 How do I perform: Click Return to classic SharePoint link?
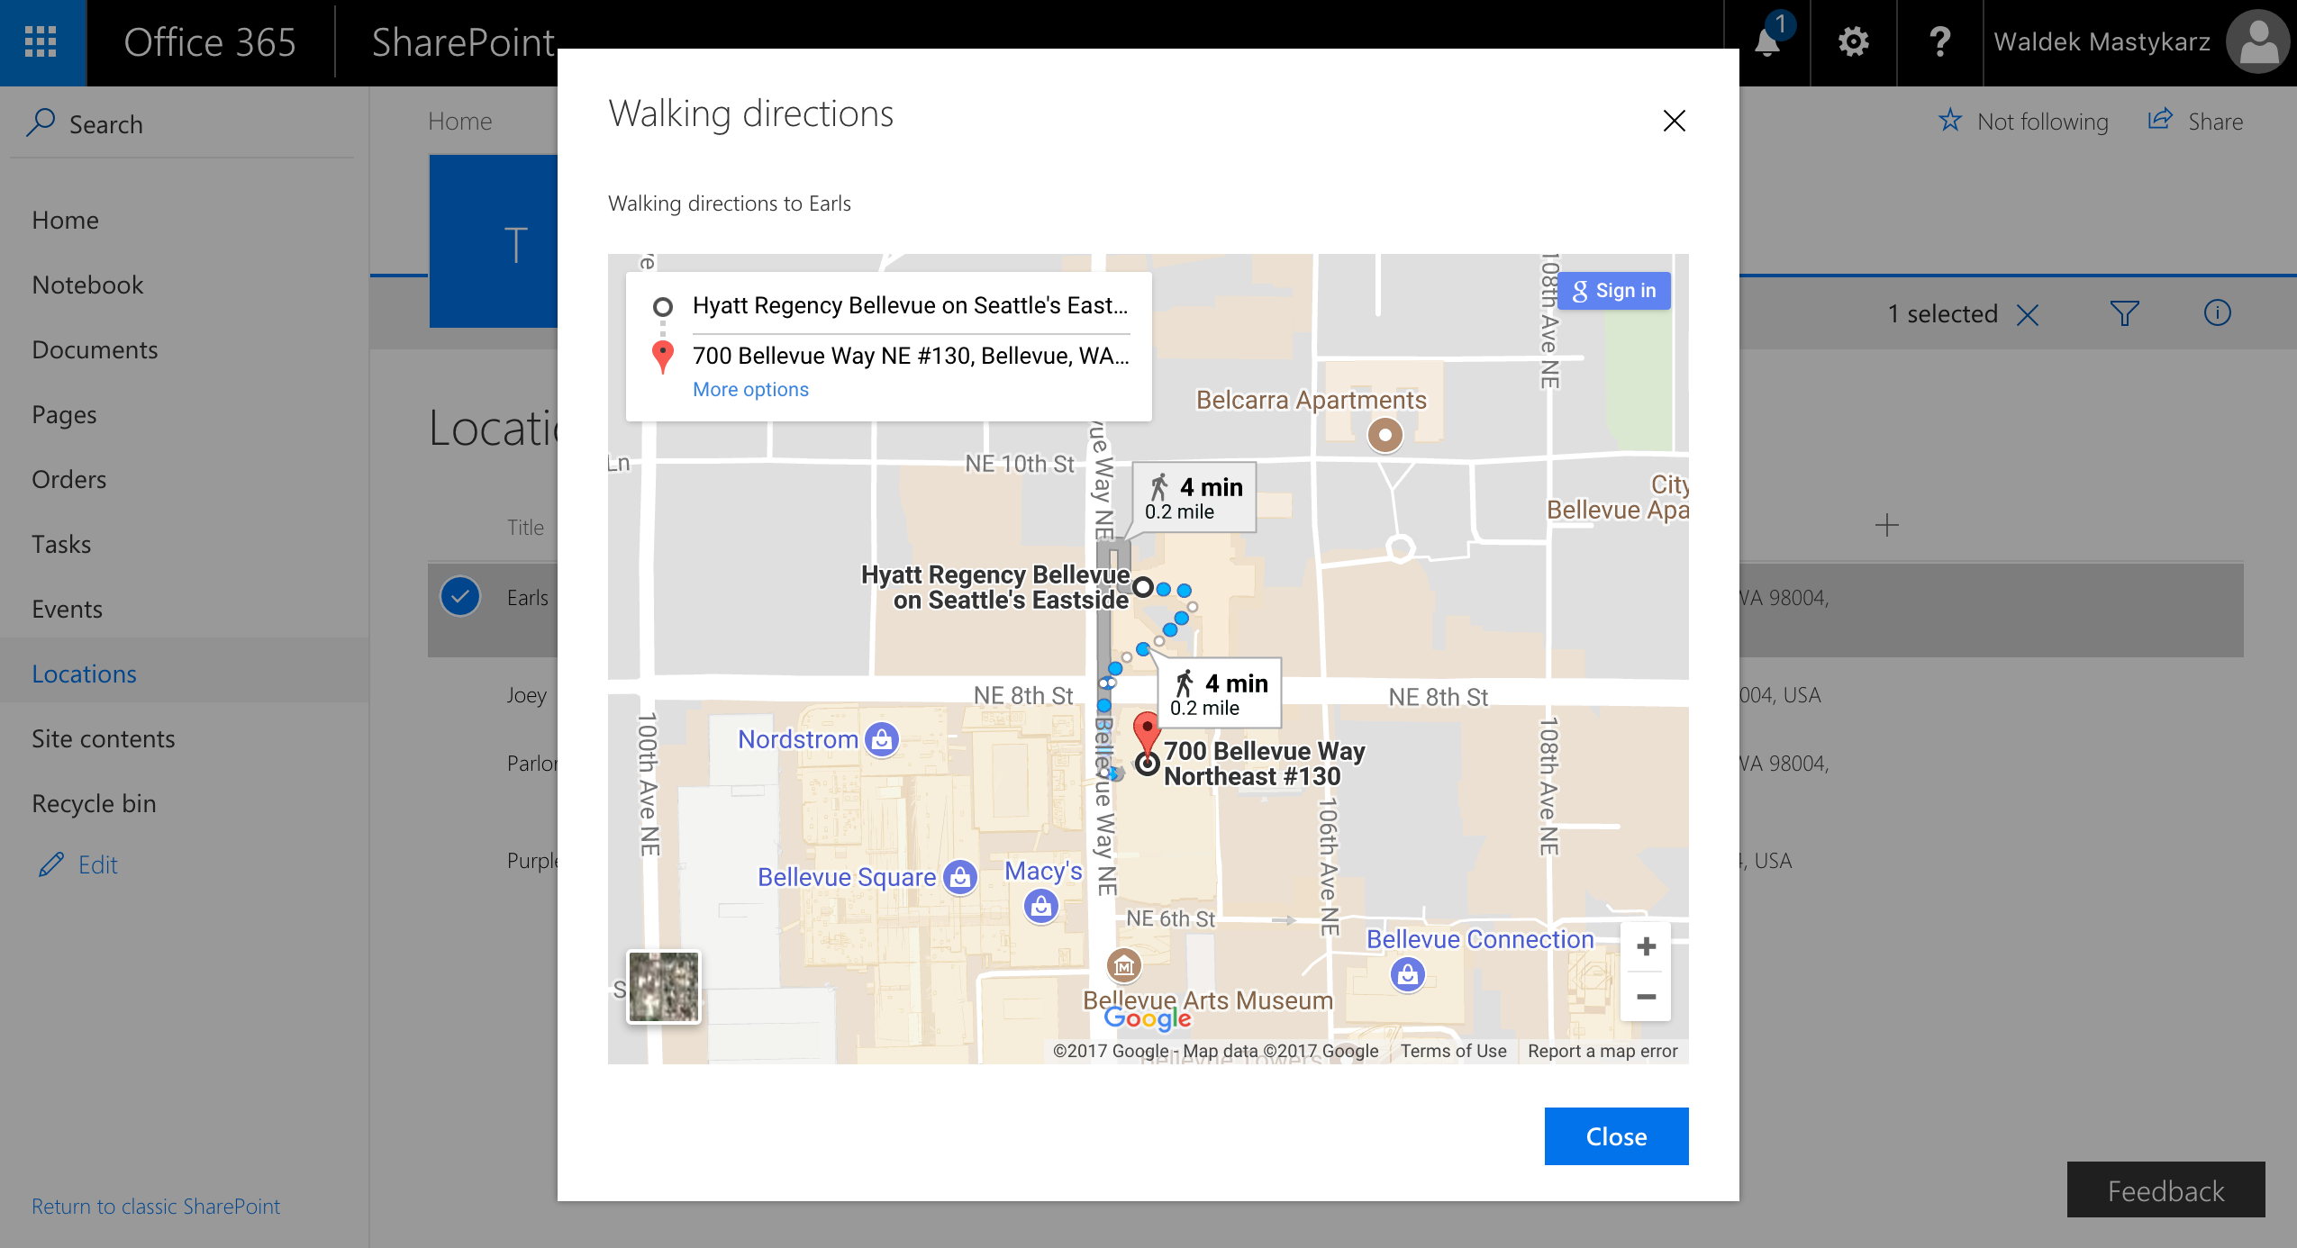pos(156,1206)
